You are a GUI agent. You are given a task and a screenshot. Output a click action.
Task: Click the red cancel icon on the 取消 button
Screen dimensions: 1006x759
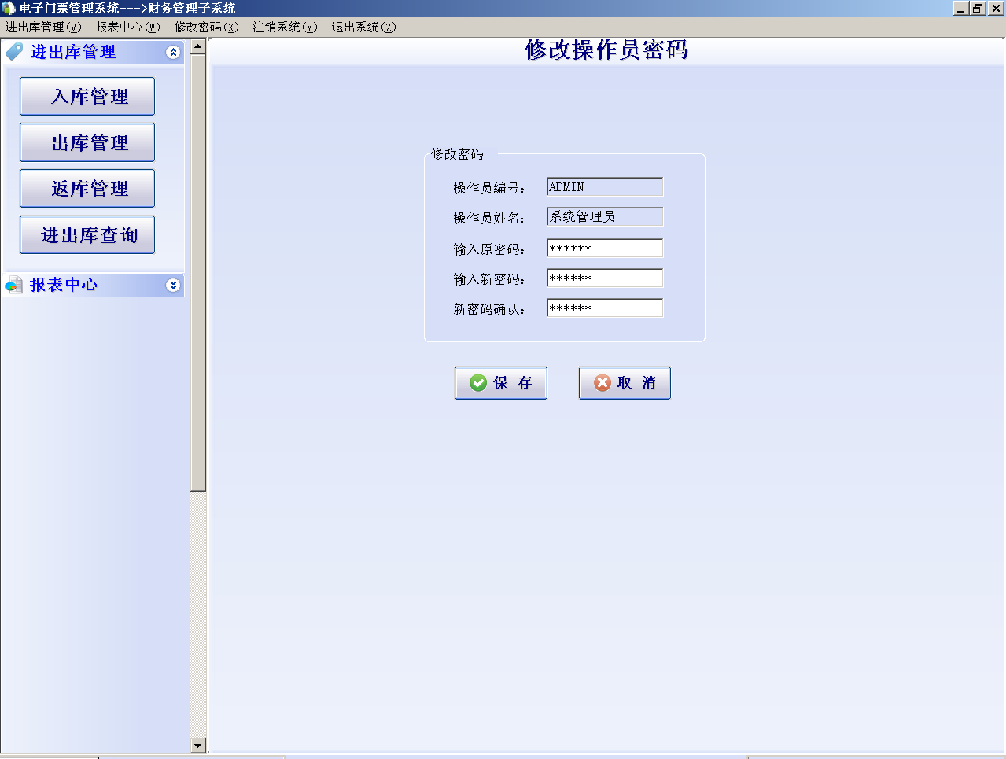coord(601,382)
